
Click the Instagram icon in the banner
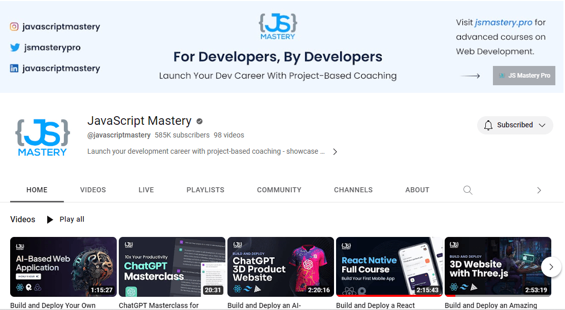[x=15, y=27]
